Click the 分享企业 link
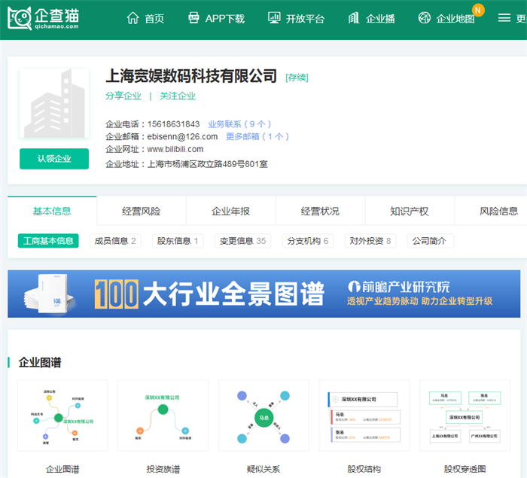527x478 pixels. click(123, 96)
